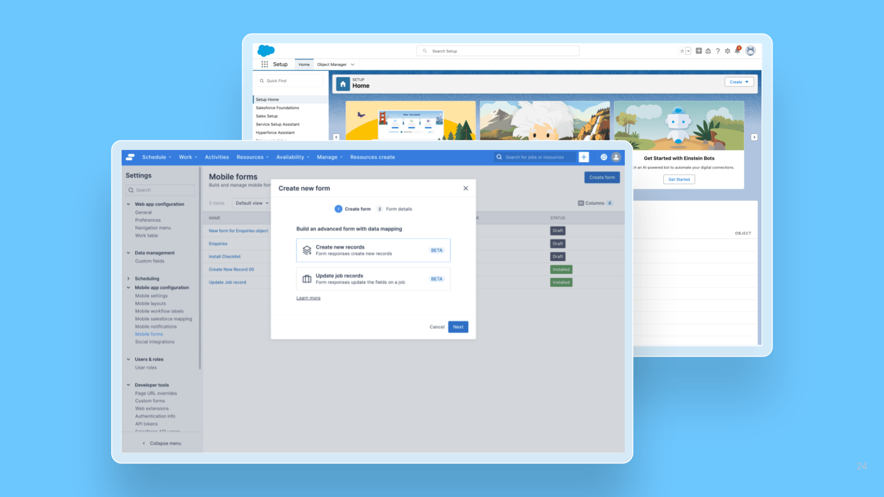Open the Resources menu in the navbar
This screenshot has width=884, height=497.
(252, 157)
